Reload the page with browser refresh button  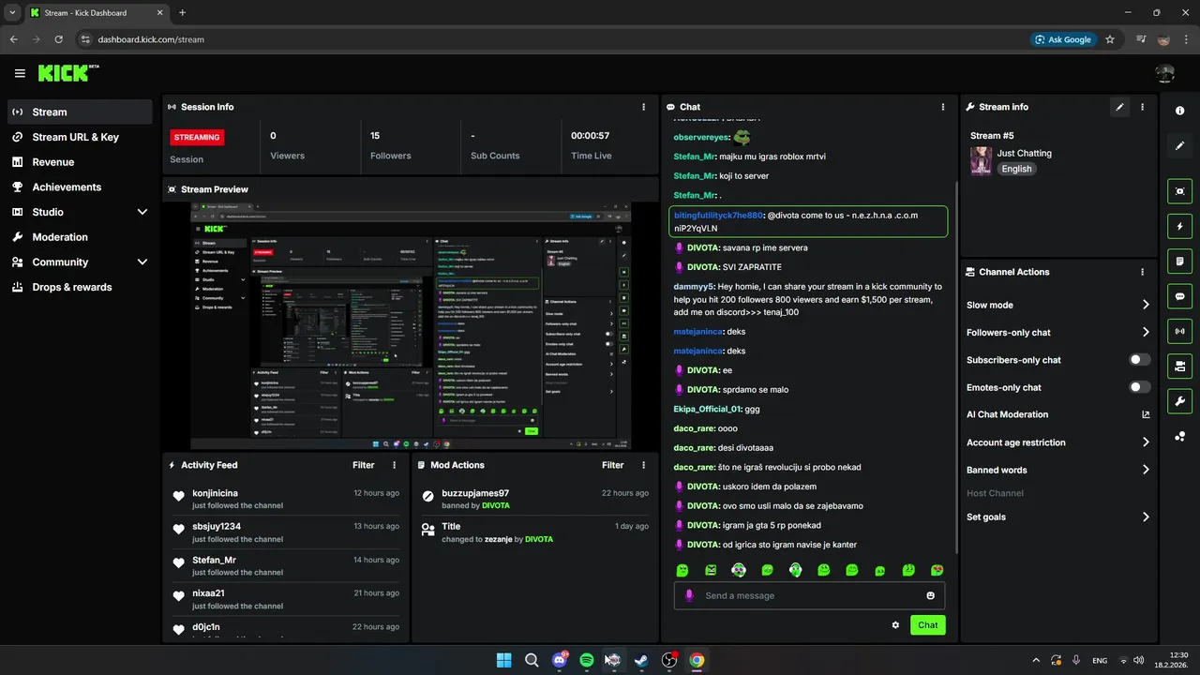[x=59, y=39]
